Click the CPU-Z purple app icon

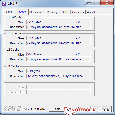pyautogui.click(x=4, y=4)
